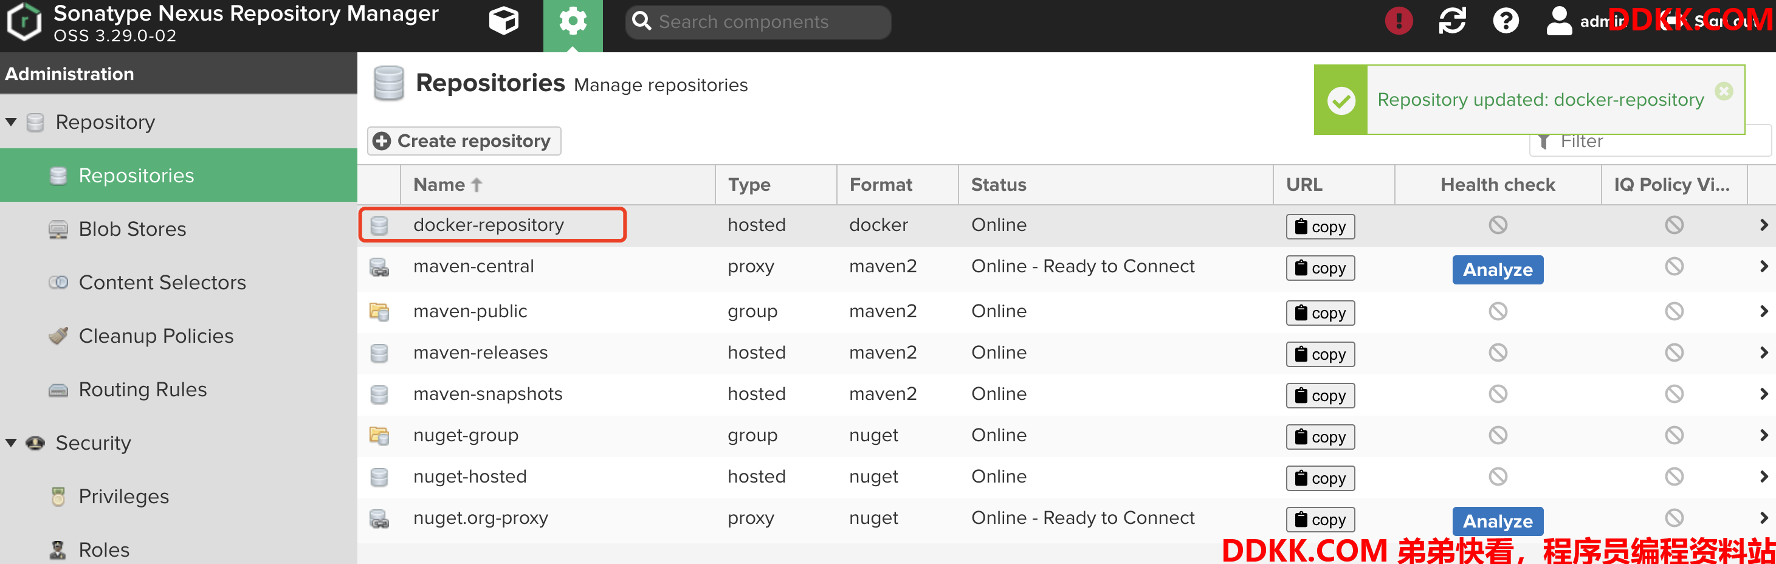The image size is (1776, 564).
Task: Sort by the Status column header
Action: pyautogui.click(x=1115, y=185)
